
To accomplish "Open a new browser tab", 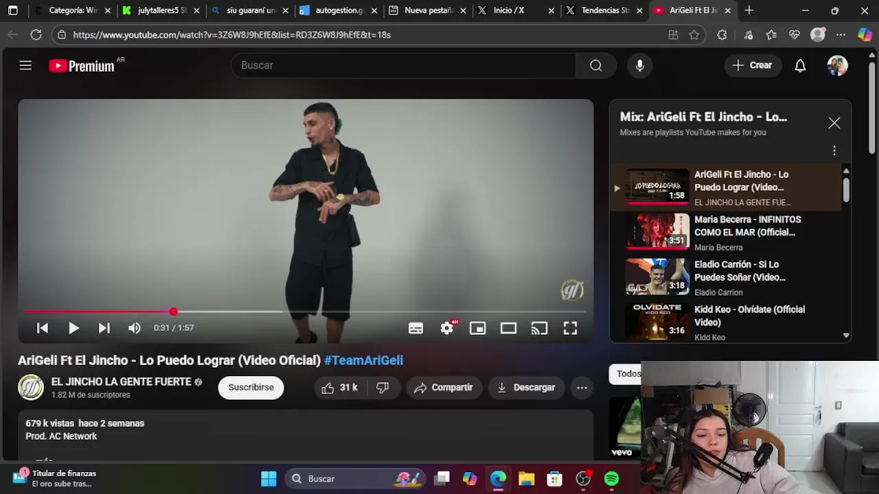I will click(749, 10).
